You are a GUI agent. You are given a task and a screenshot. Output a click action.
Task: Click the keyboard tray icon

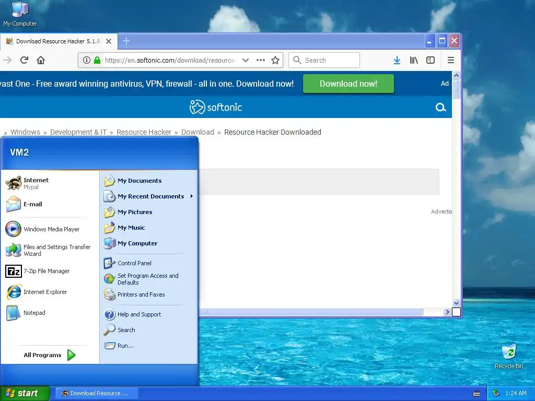click(x=476, y=394)
